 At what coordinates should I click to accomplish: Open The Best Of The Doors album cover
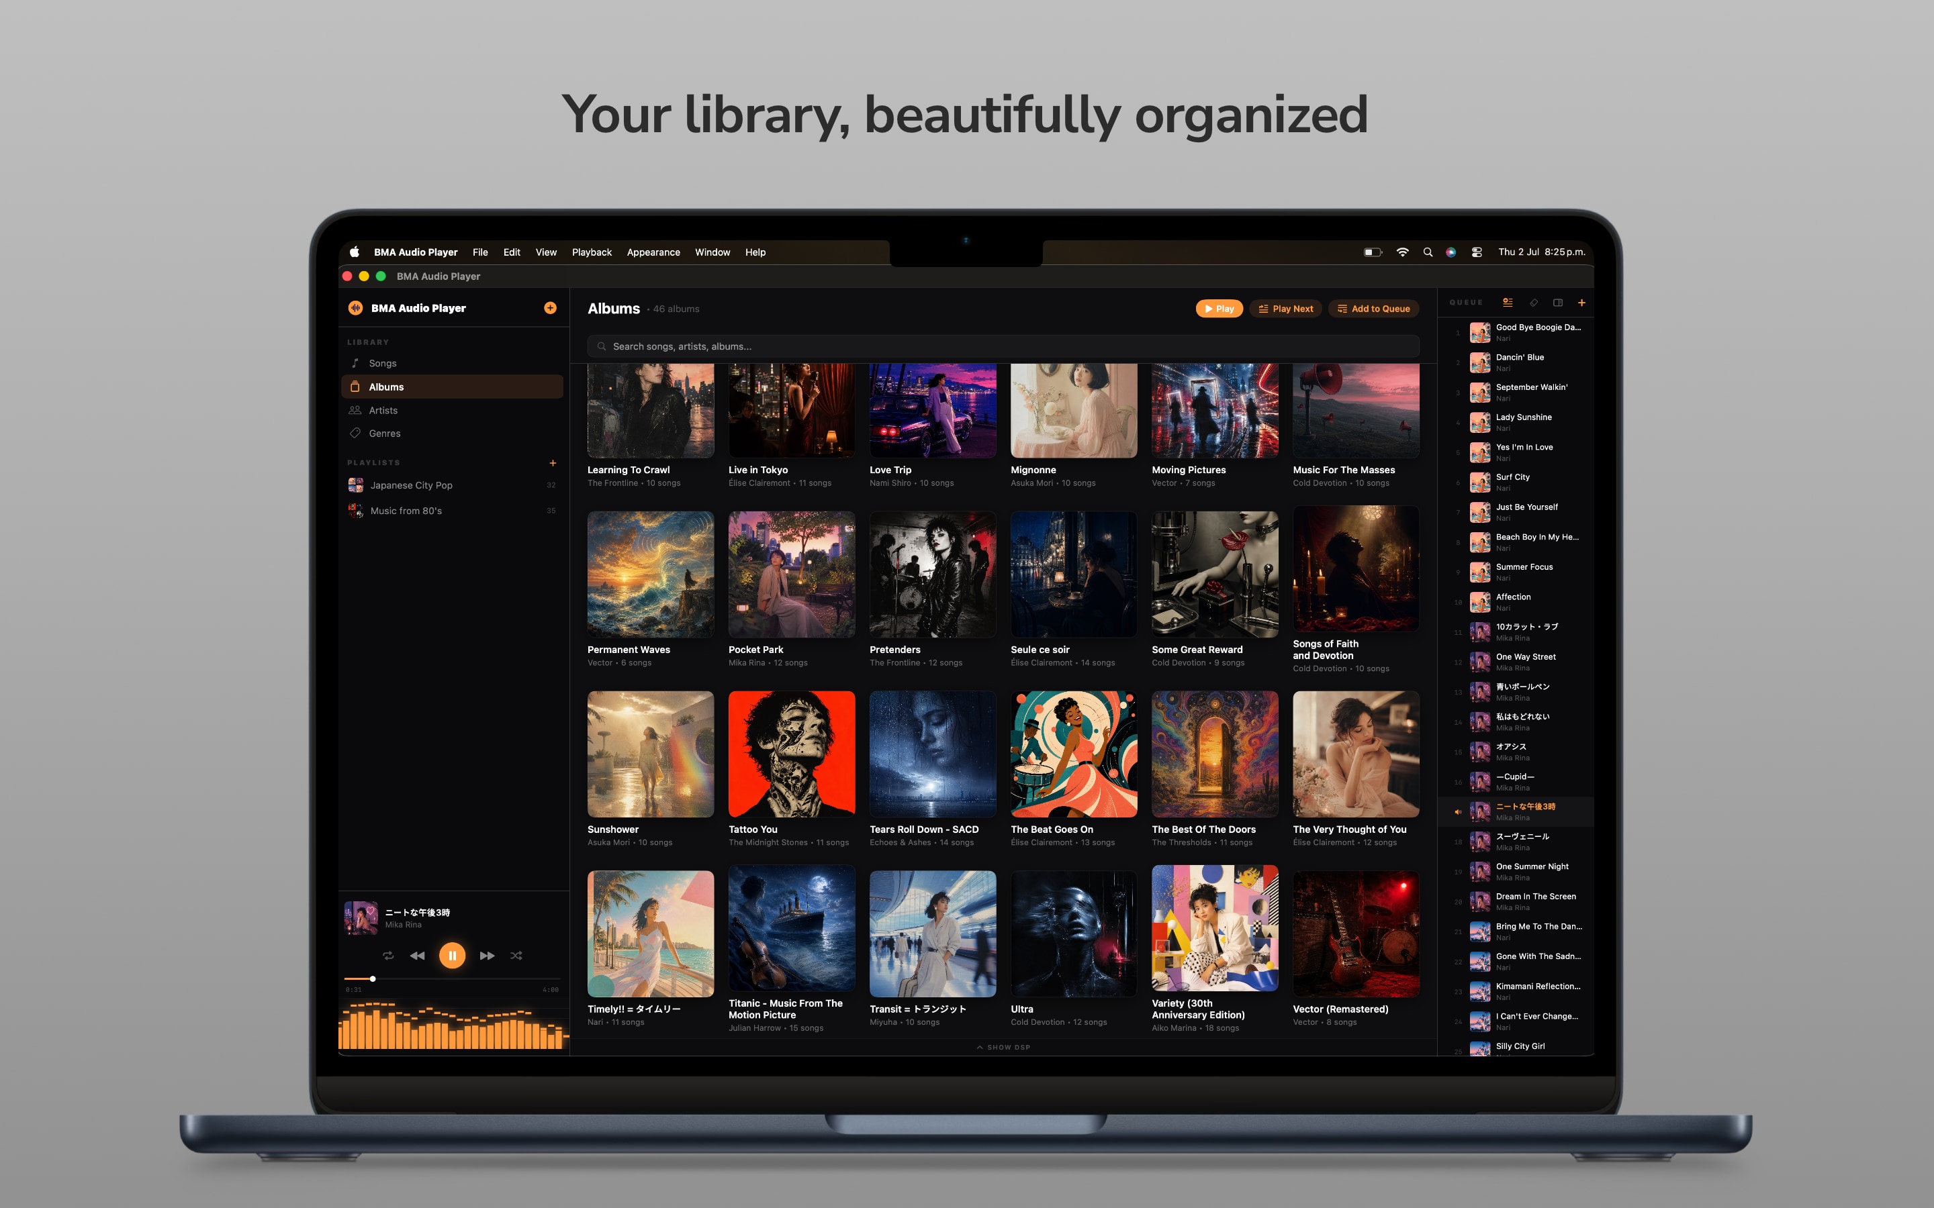(x=1215, y=754)
